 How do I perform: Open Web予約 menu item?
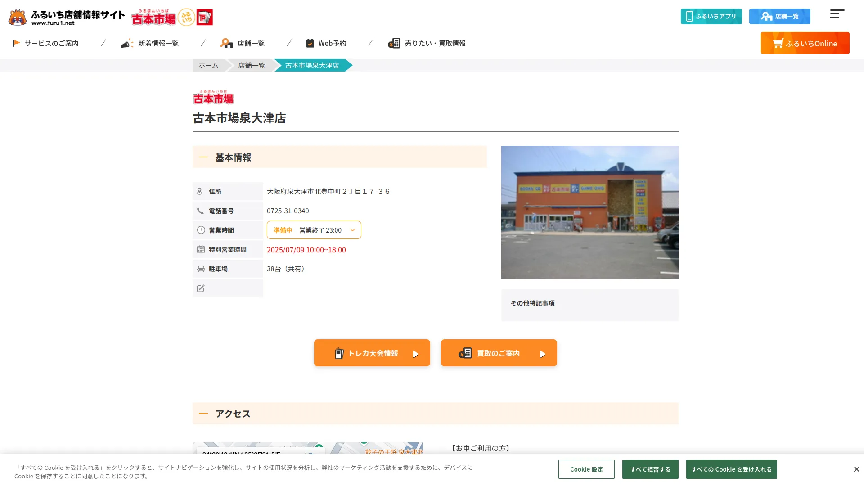click(x=326, y=43)
